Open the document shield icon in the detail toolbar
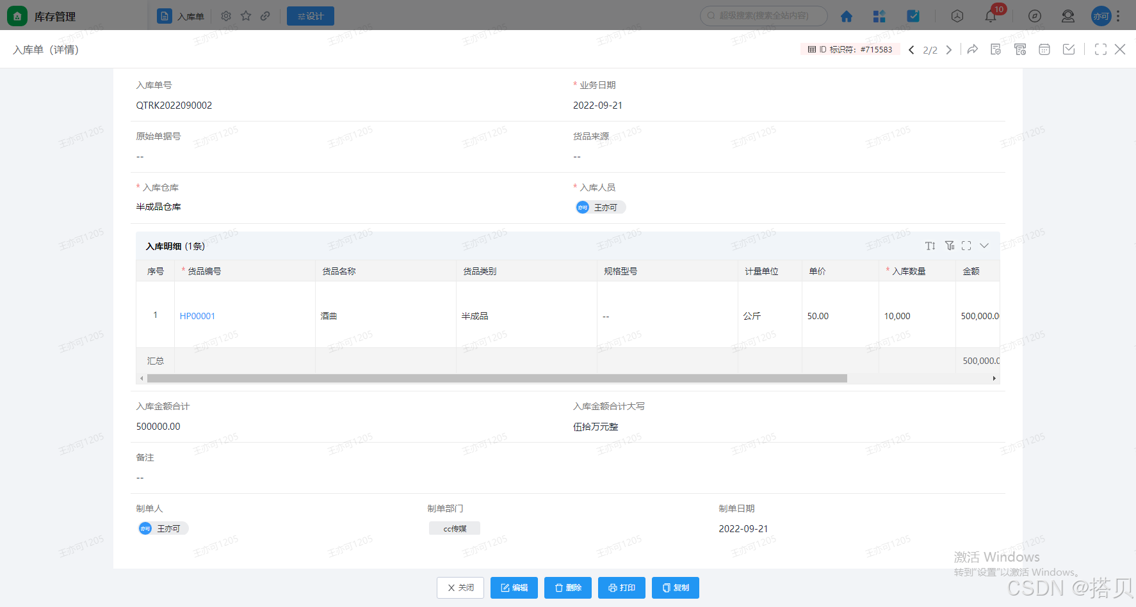This screenshot has width=1136, height=607. coord(996,49)
